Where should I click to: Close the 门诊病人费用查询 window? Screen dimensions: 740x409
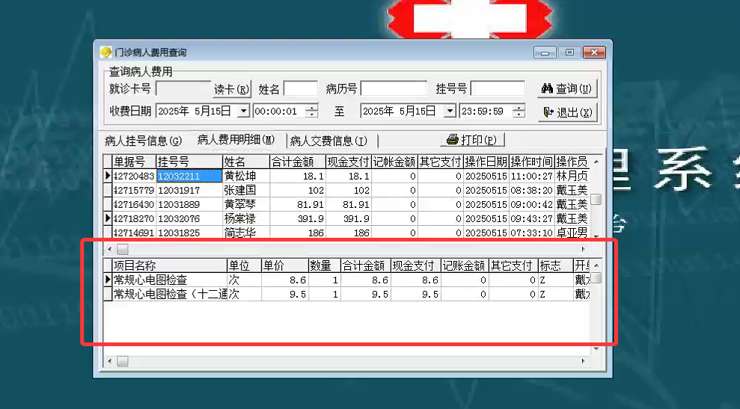[594, 52]
